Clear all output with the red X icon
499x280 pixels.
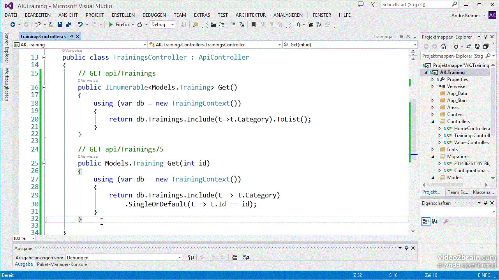tap(235, 257)
